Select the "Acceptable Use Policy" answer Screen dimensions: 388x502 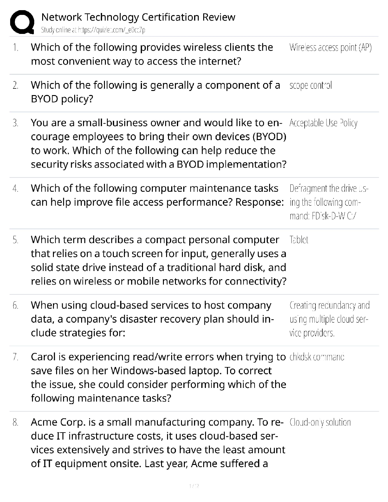pyautogui.click(x=323, y=123)
